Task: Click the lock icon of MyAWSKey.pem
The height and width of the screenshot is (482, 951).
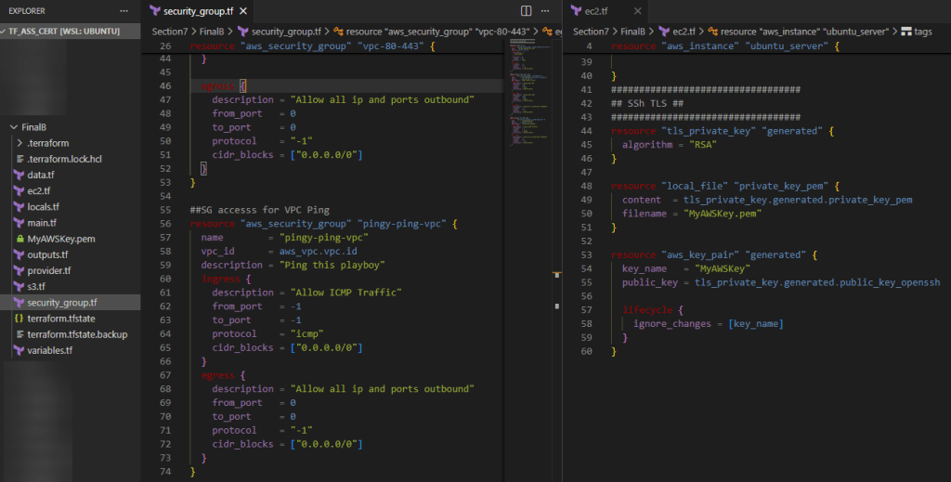Action: (19, 239)
